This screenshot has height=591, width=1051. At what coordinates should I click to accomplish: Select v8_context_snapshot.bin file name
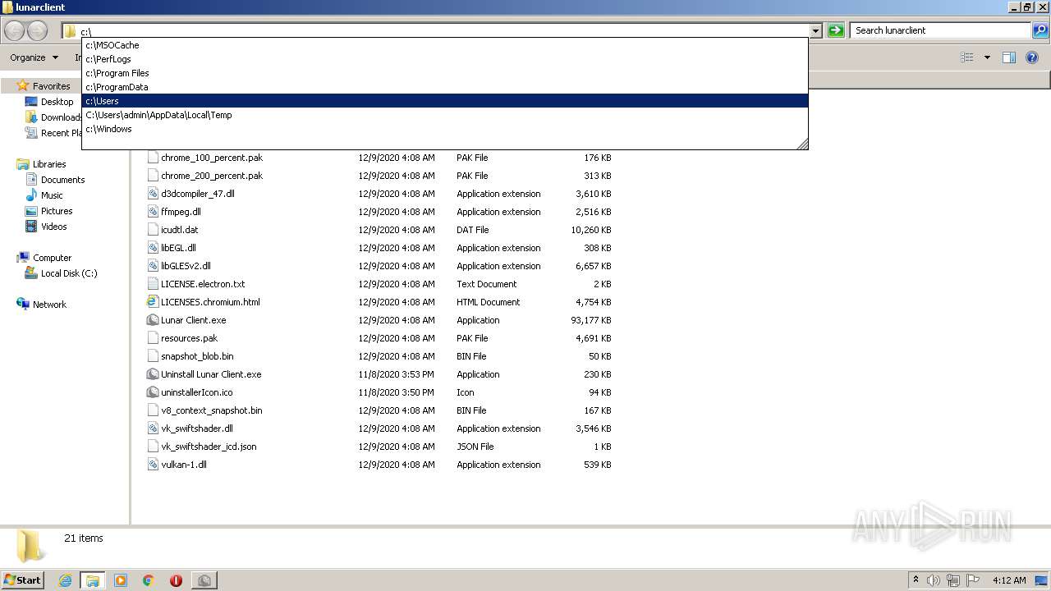coord(212,410)
